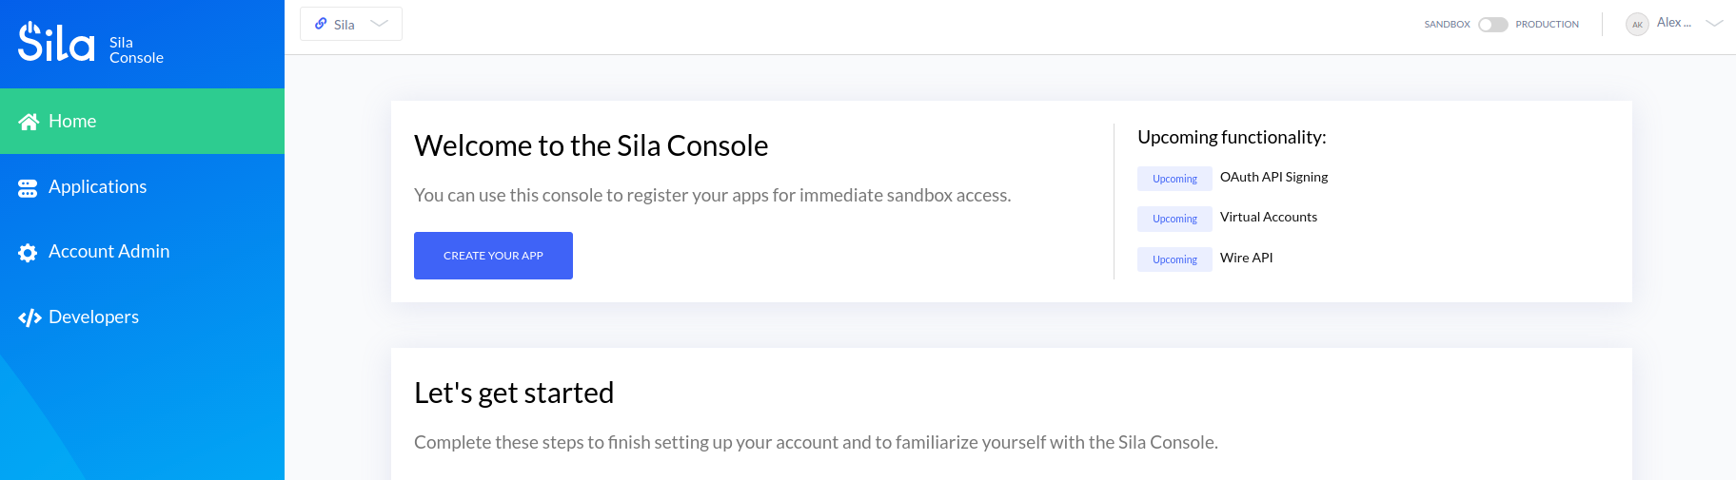Click the Applications server icon
The width and height of the screenshot is (1736, 480).
[x=28, y=188]
